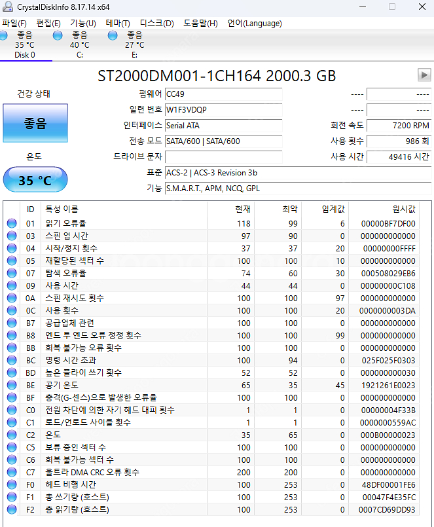Open the 편집(E) menu
Image resolution: width=434 pixels, height=527 pixels.
click(48, 24)
